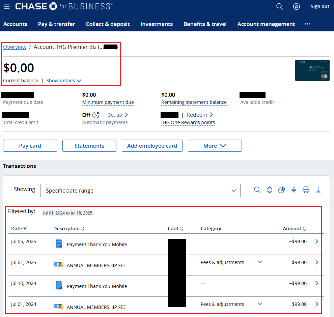Click the automatic payments dollar icon
Image resolution: width=334 pixels, height=317 pixels.
[96, 115]
